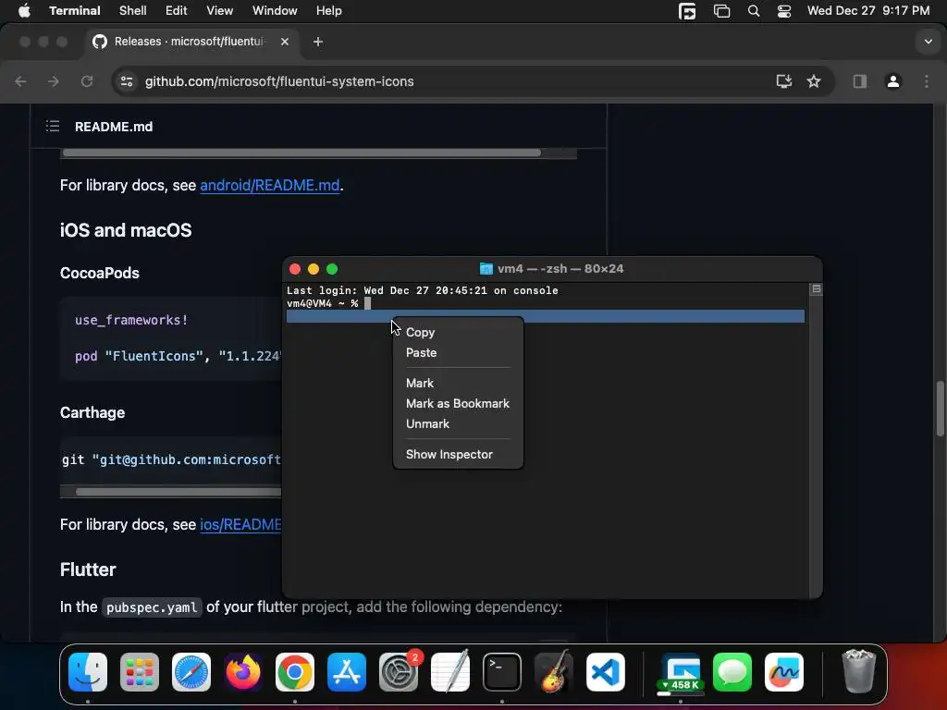947x710 pixels.
Task: Open Safari from the Dock
Action: pyautogui.click(x=191, y=672)
